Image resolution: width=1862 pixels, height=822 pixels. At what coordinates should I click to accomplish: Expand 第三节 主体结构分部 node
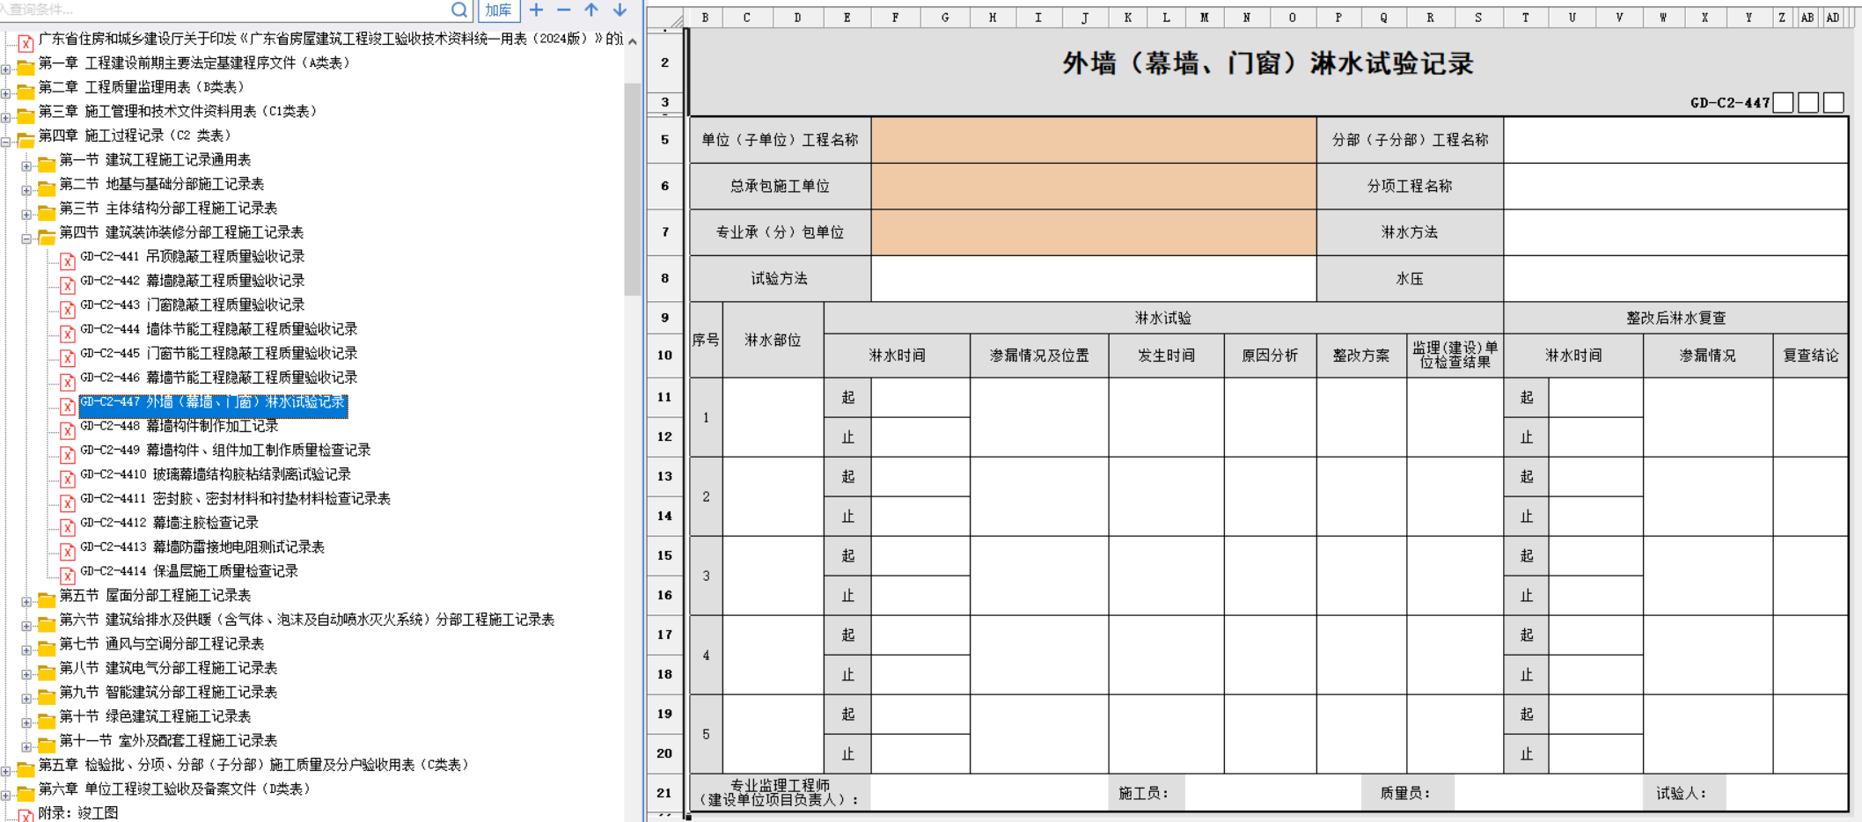pyautogui.click(x=26, y=214)
